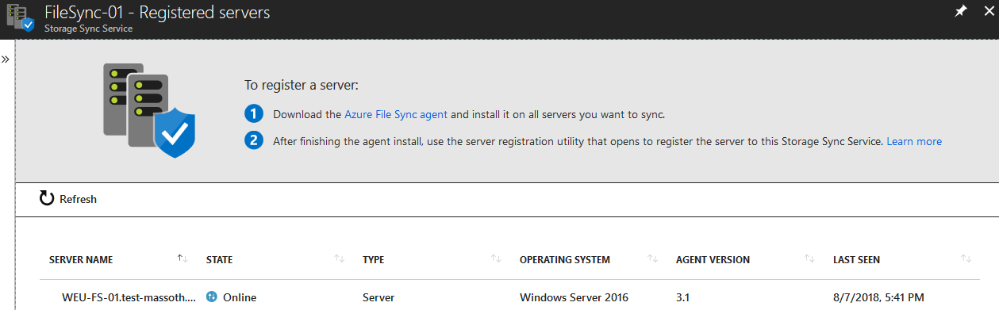Click the SERVER NAME column header
This screenshot has width=999, height=310.
[x=81, y=260]
